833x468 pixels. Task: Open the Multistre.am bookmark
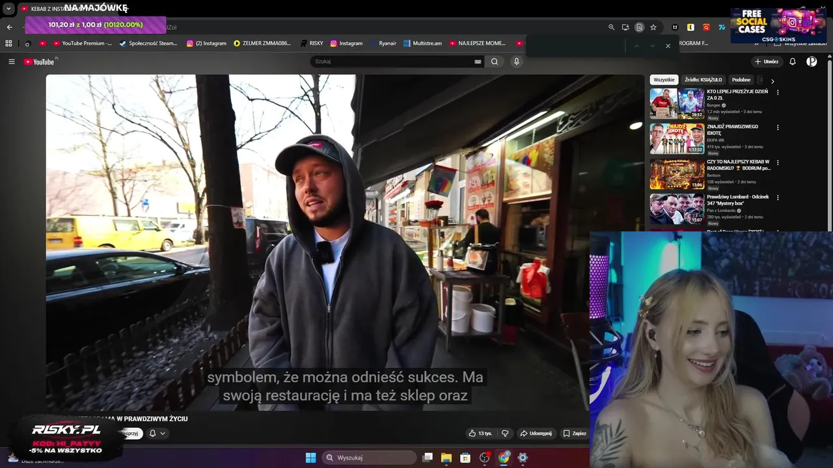point(422,44)
